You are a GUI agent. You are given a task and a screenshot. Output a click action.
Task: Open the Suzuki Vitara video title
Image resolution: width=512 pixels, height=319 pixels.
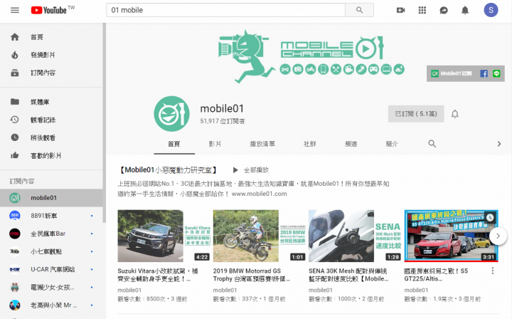click(158, 275)
